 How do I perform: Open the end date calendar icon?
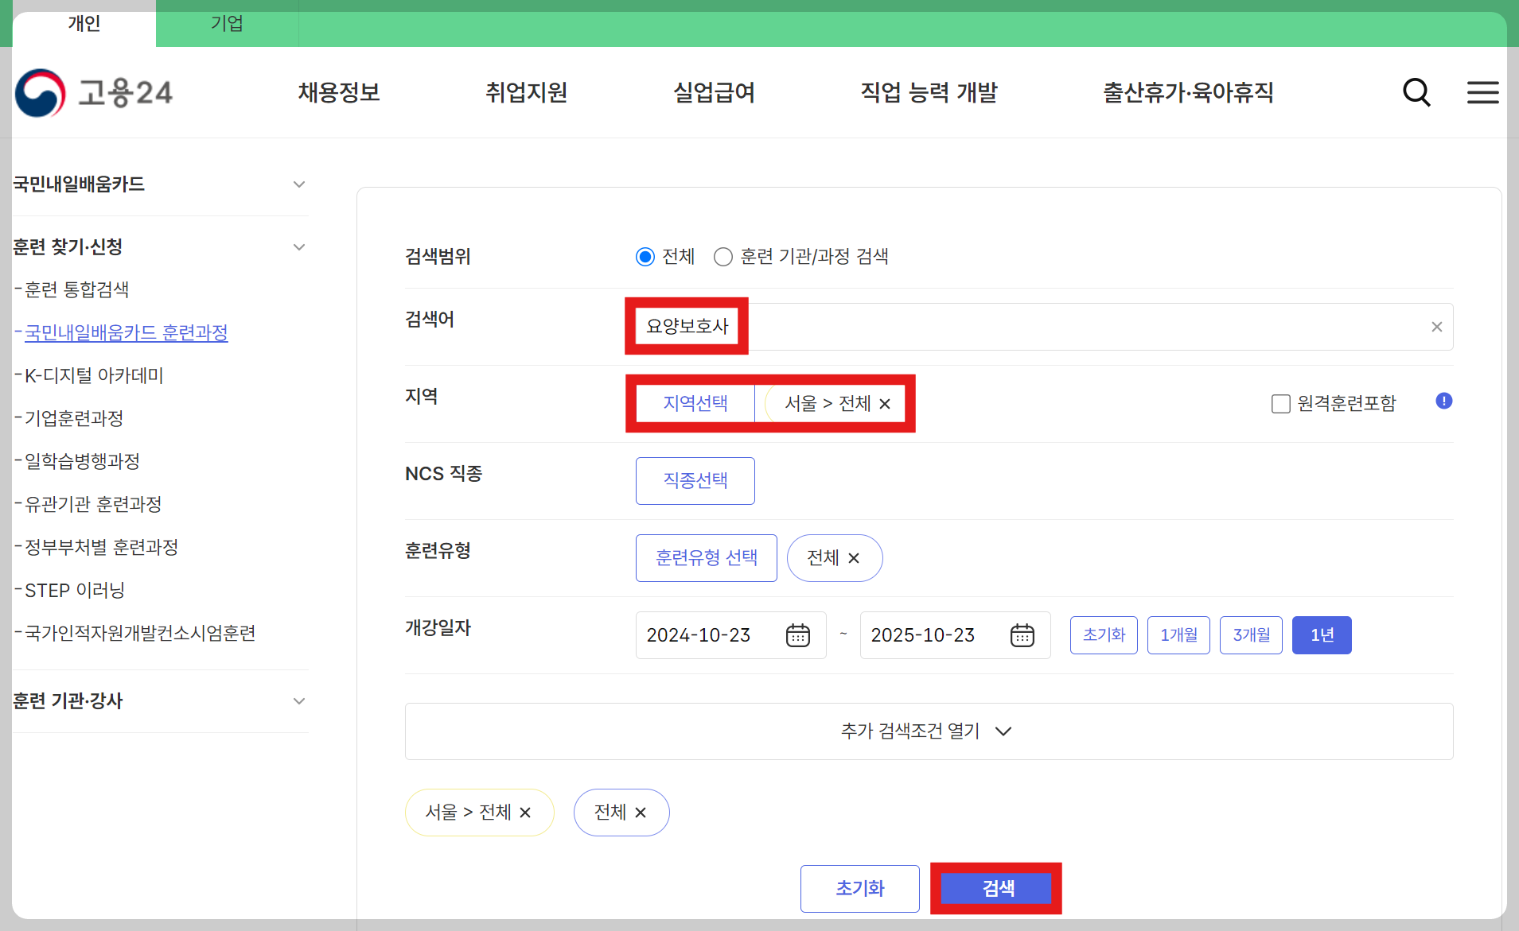(x=1023, y=634)
